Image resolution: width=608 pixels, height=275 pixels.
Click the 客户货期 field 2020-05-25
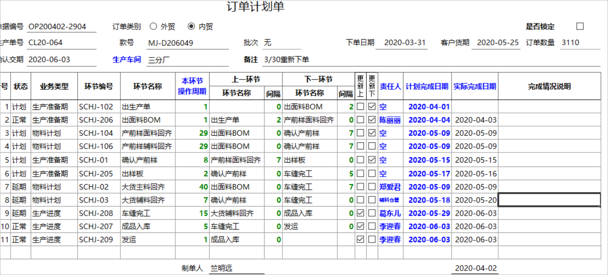point(496,43)
